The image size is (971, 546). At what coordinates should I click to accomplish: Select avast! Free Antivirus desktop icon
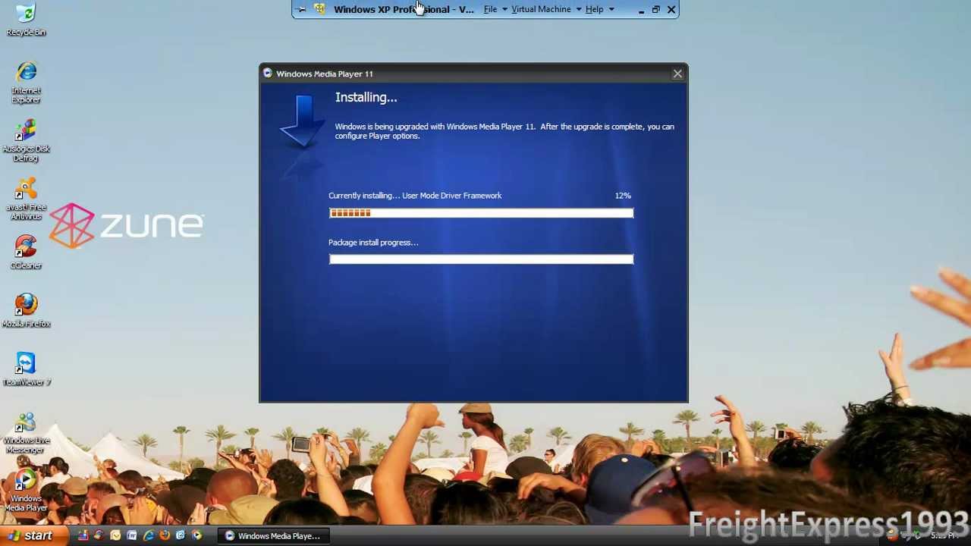point(26,199)
